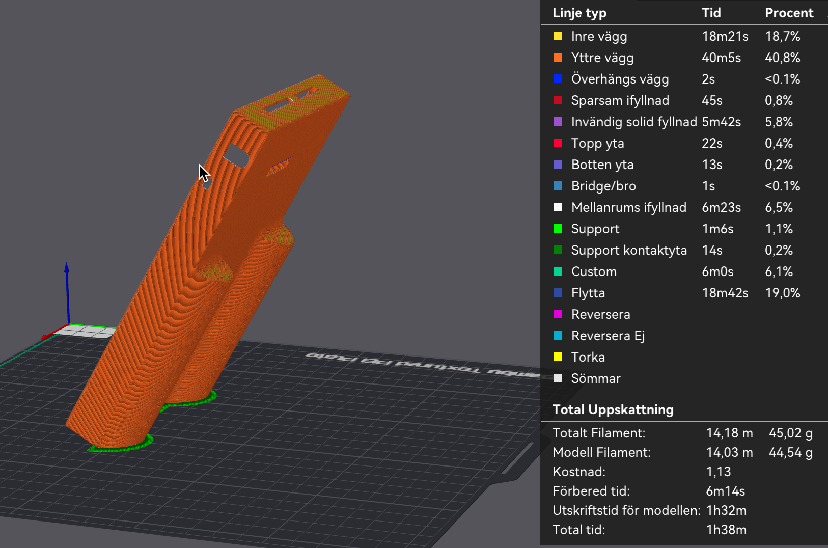Viewport: 828px width, 548px height.
Task: Click the dark red Sparsam ifyllnad icon
Action: 558,100
